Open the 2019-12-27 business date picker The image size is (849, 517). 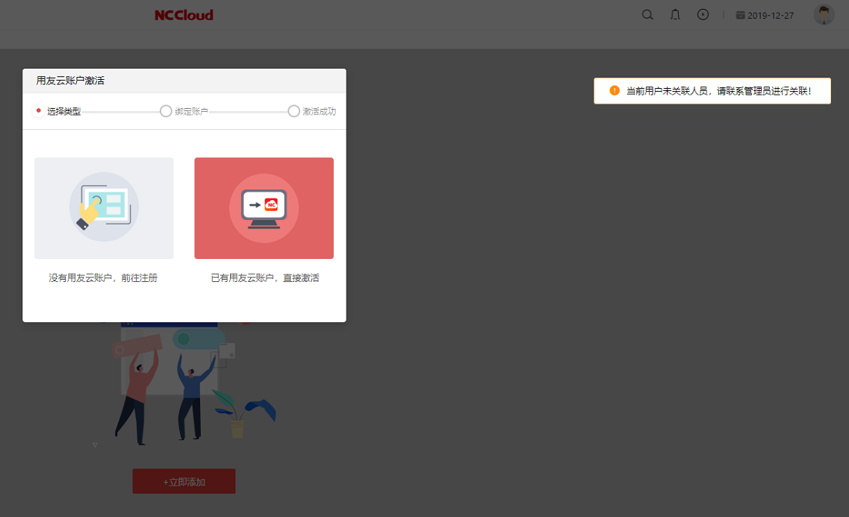(765, 16)
